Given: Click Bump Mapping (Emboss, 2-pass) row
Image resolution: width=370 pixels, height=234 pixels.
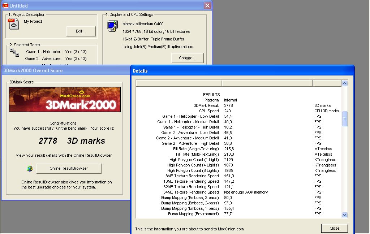Looking at the screenshot, I should pyautogui.click(x=239, y=203).
